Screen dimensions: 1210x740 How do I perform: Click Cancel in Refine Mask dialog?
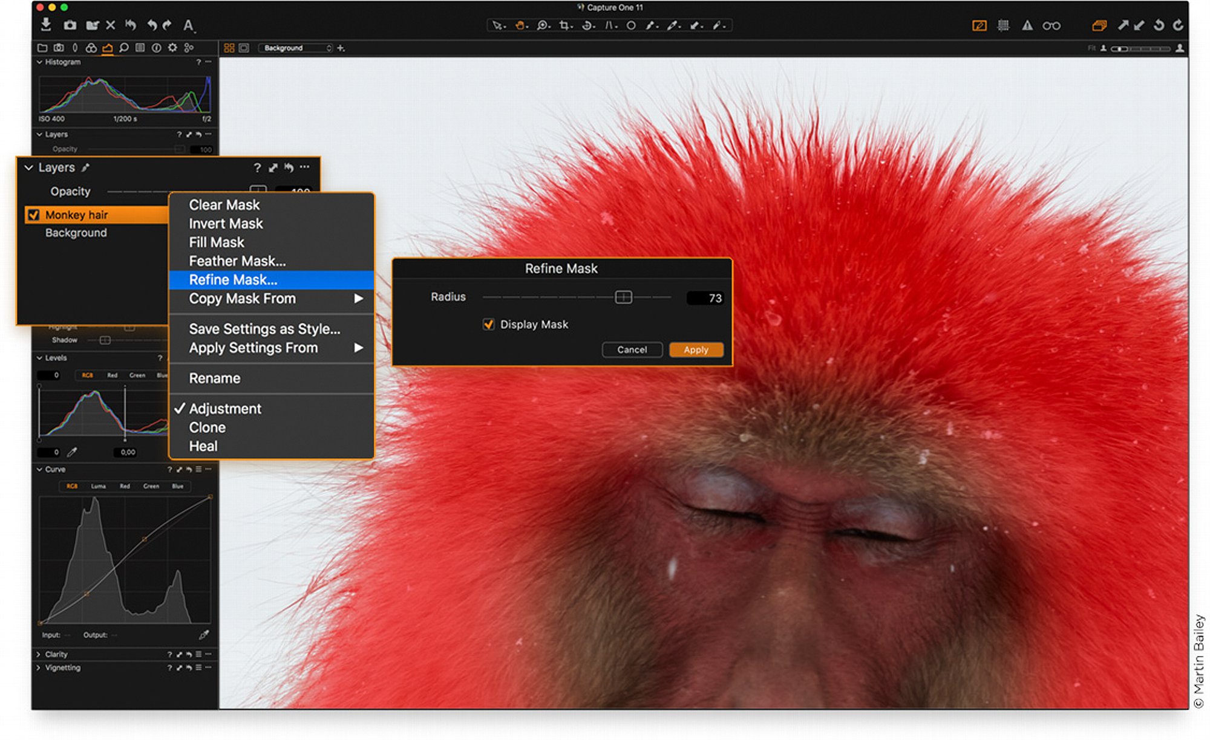(632, 349)
